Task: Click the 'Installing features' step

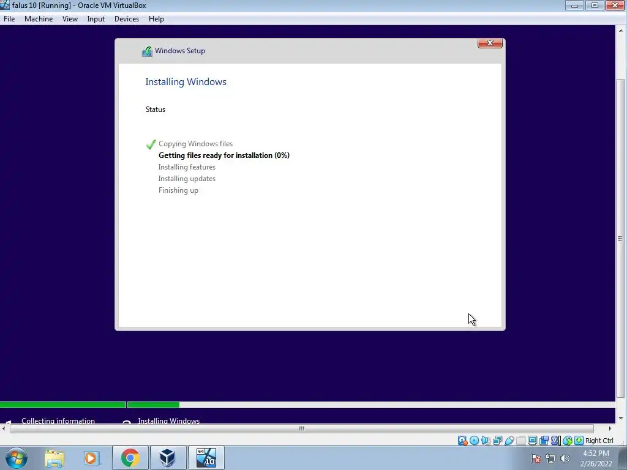Action: pos(187,167)
